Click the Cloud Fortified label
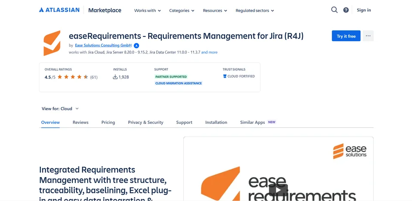The image size is (412, 201). pyautogui.click(x=241, y=76)
